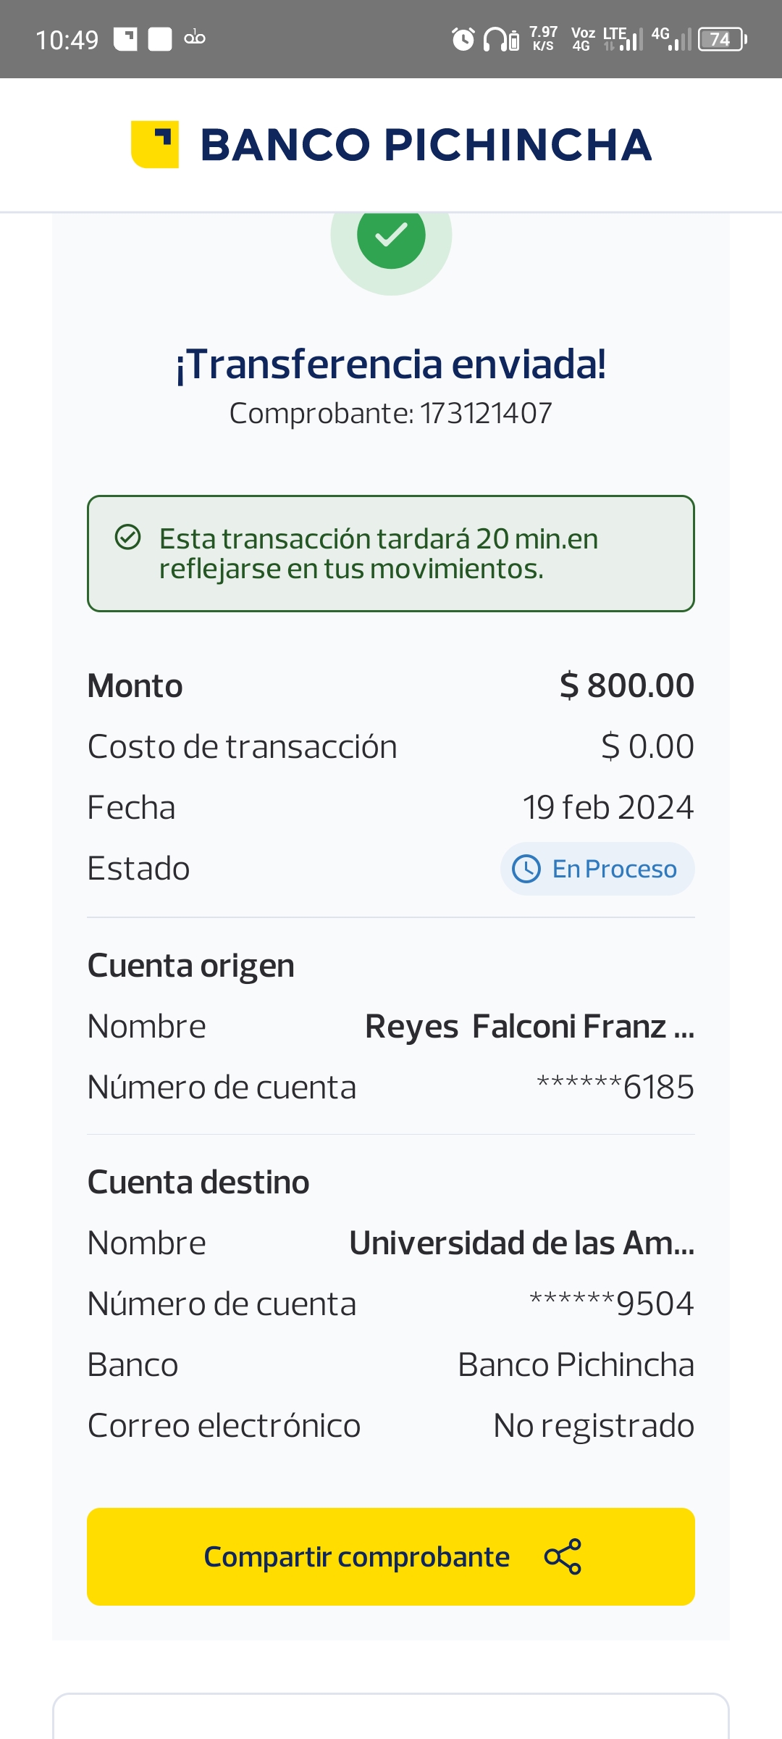The width and height of the screenshot is (782, 1739).
Task: Tap the voicemail icon in status bar
Action: (x=195, y=38)
